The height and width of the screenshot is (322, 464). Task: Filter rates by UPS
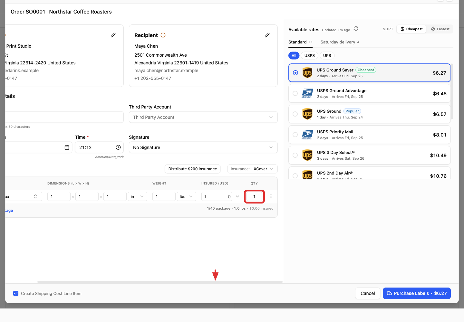tap(327, 56)
